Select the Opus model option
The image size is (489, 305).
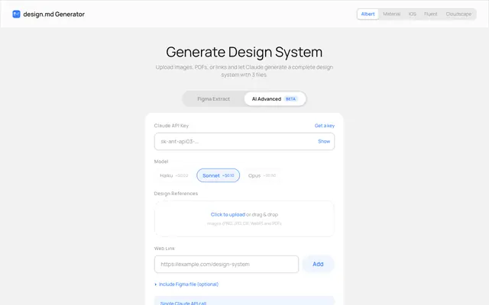[261, 175]
